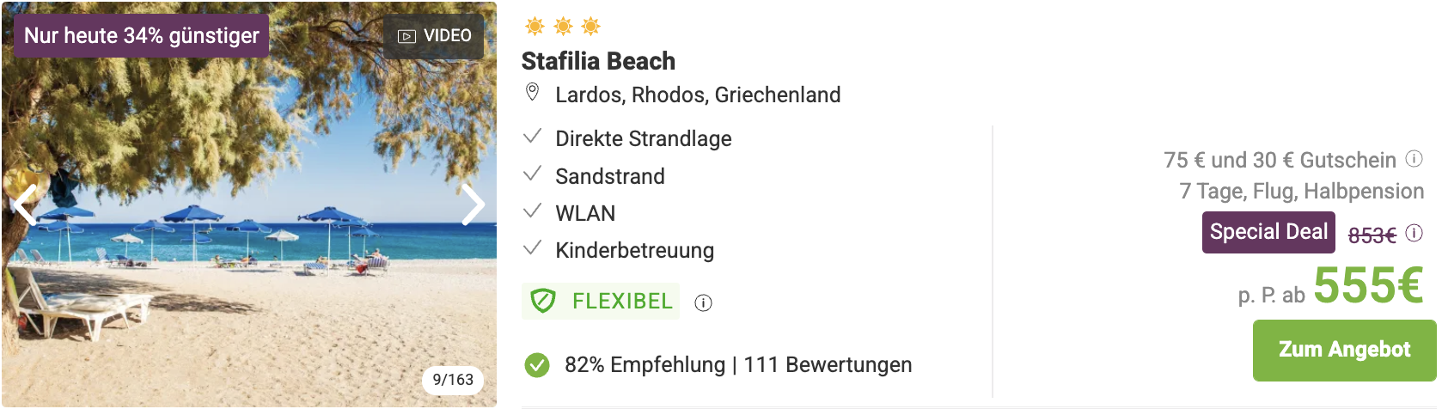Click the 9/163 photo counter
The height and width of the screenshot is (409, 1442).
point(453,380)
